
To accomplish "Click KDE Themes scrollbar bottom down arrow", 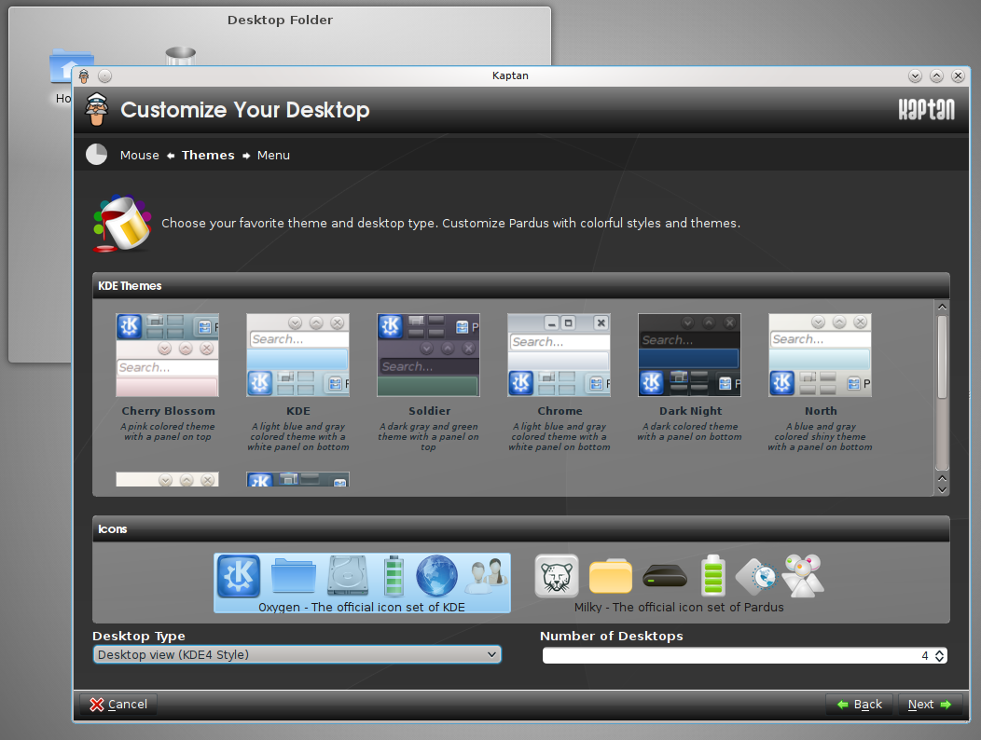I will pyautogui.click(x=942, y=490).
